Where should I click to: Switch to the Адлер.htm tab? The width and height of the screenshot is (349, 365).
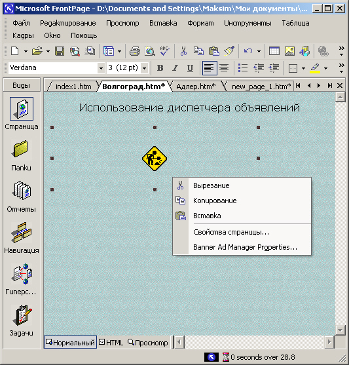[x=196, y=86]
